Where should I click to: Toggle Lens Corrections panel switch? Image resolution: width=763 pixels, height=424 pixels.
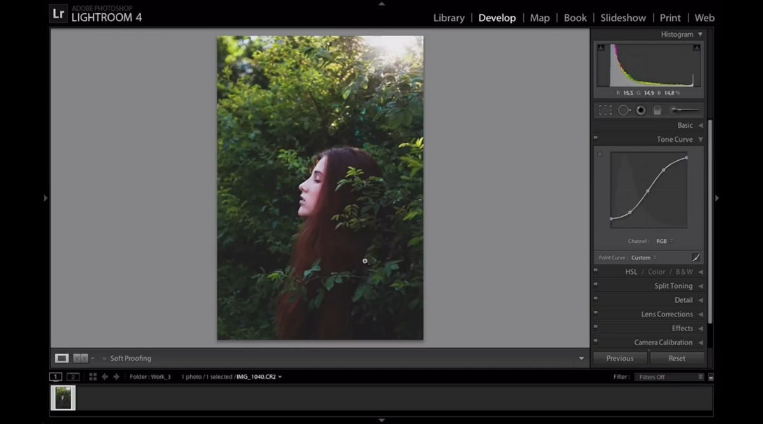tap(596, 313)
